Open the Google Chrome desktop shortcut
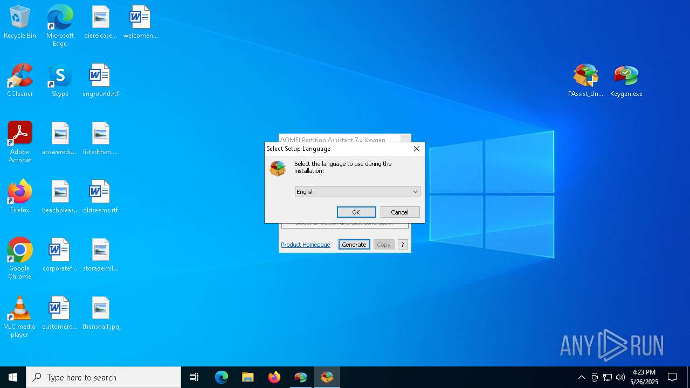690x388 pixels. click(20, 259)
